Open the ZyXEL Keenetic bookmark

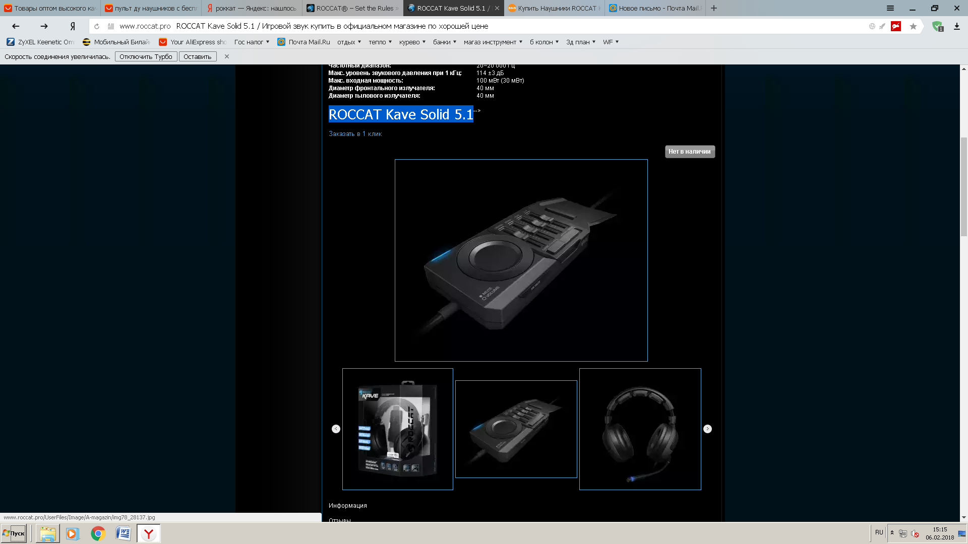[40, 42]
